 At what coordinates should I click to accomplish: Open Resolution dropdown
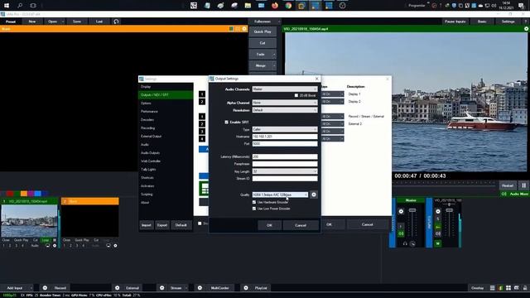285,110
